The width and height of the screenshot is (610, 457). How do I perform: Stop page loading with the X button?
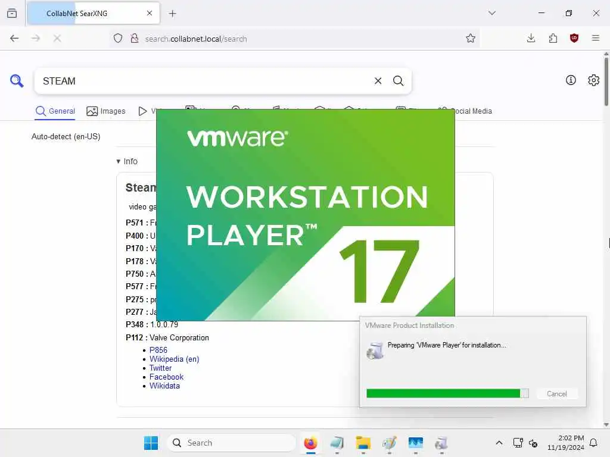click(x=57, y=38)
